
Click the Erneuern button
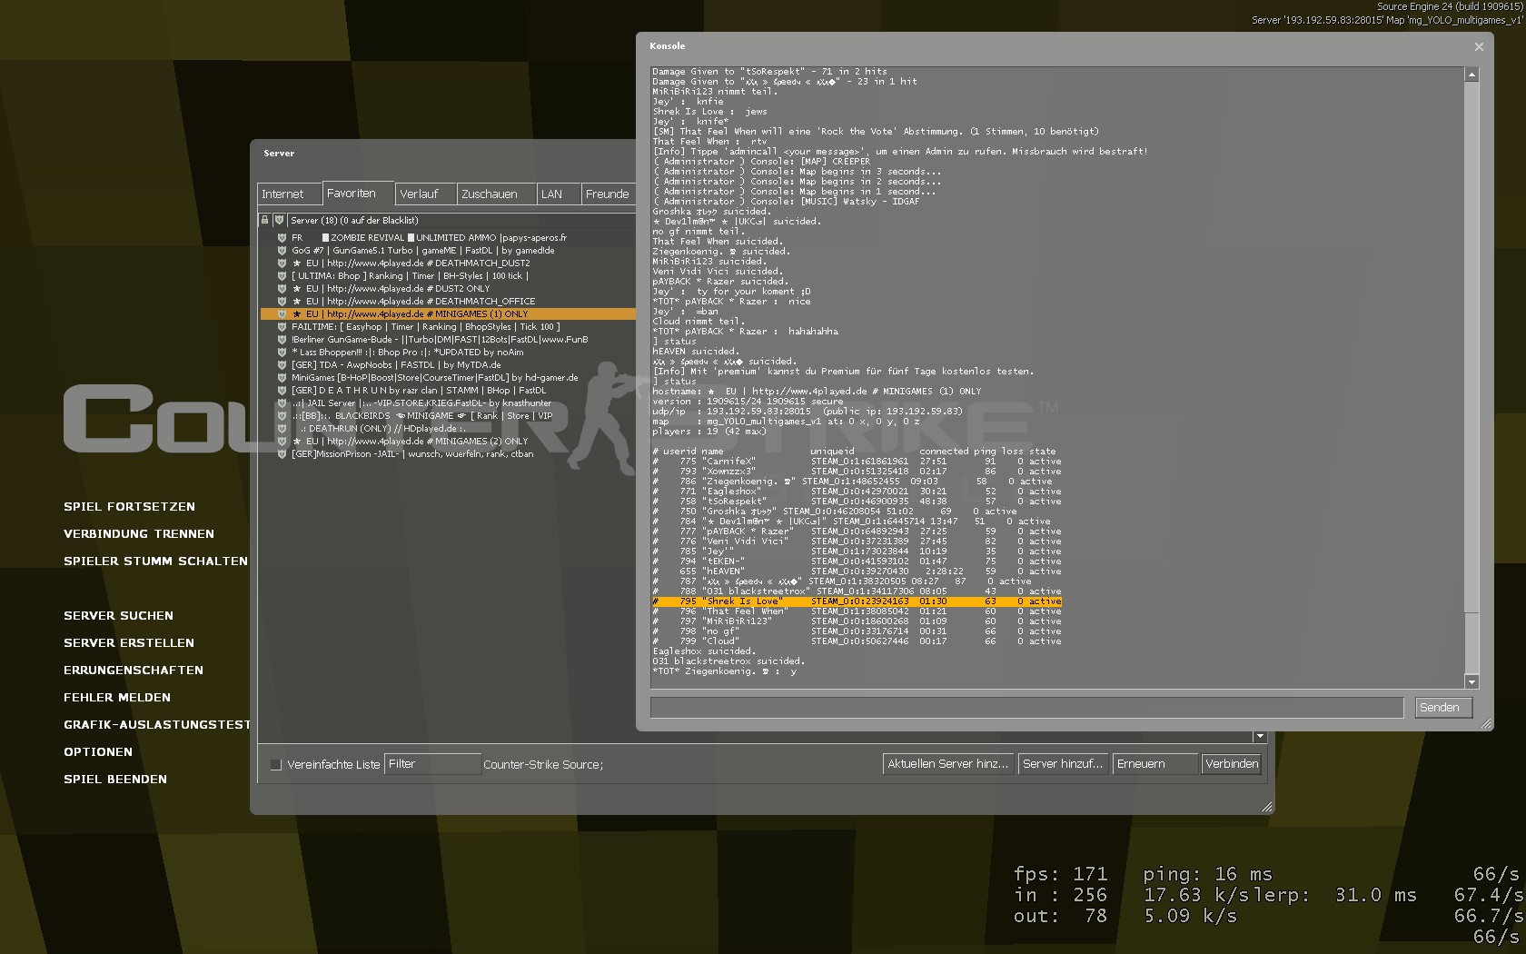(x=1154, y=764)
